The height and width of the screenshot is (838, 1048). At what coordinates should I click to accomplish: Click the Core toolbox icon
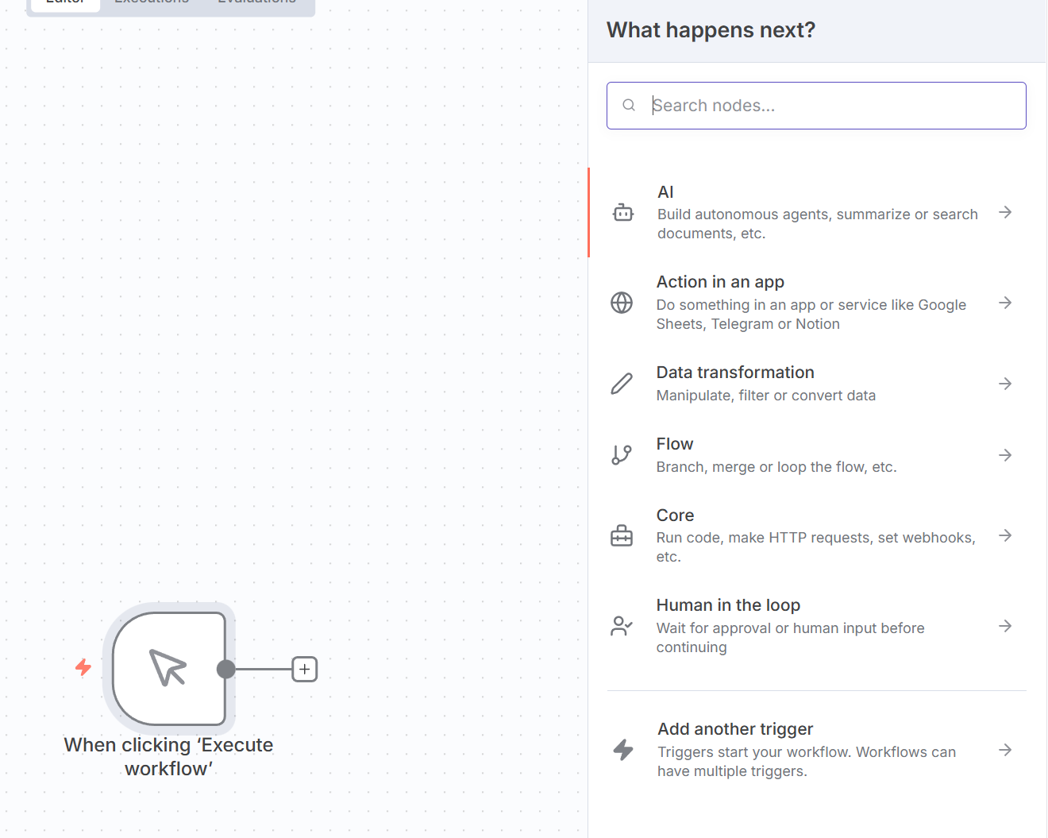coord(622,536)
